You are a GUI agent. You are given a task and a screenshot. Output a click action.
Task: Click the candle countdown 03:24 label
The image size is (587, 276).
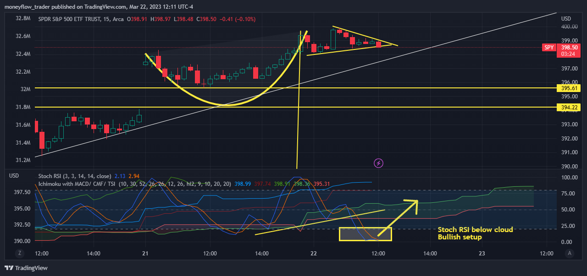(568, 54)
